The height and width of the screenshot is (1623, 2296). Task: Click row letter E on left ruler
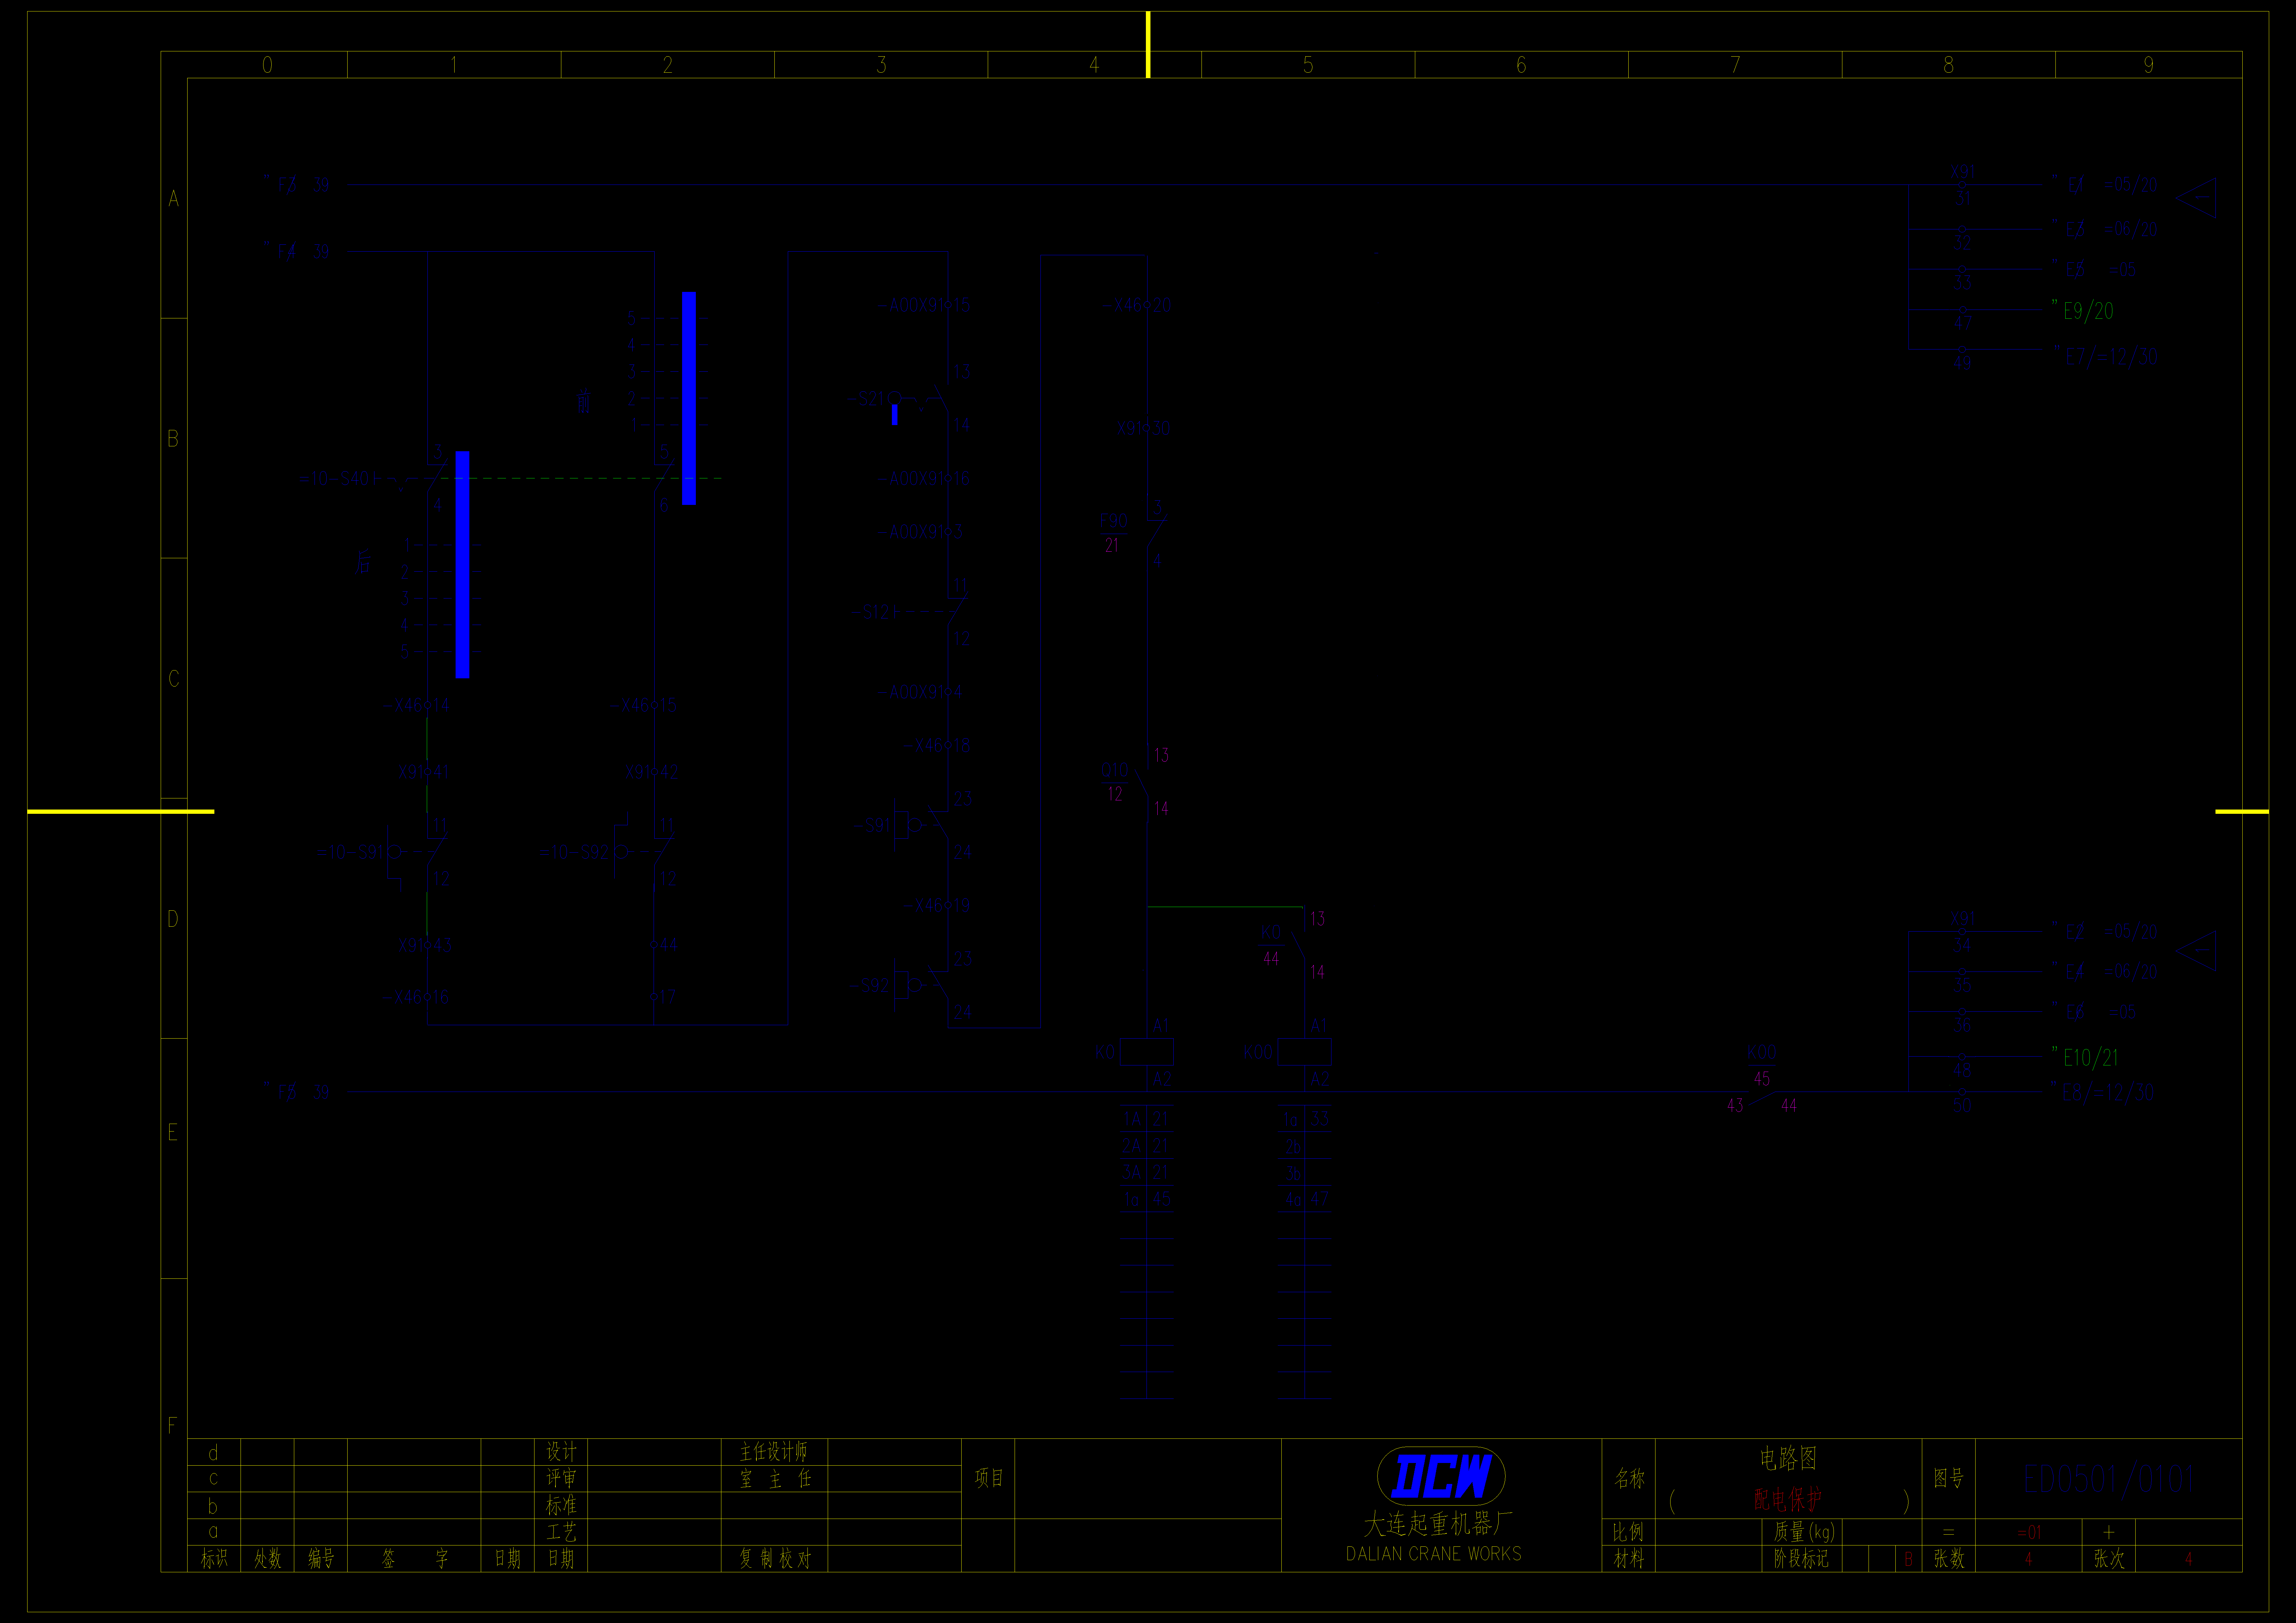(173, 1132)
